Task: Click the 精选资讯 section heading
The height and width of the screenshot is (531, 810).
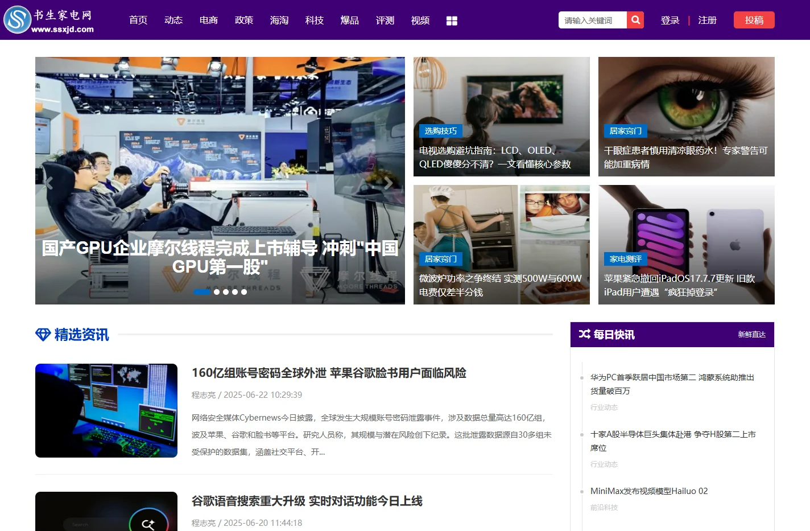Action: 81,335
